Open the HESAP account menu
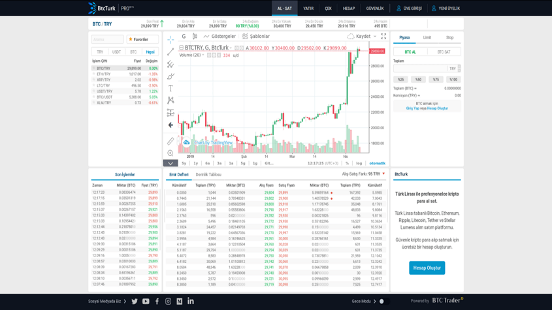The width and height of the screenshot is (552, 310). [x=349, y=8]
